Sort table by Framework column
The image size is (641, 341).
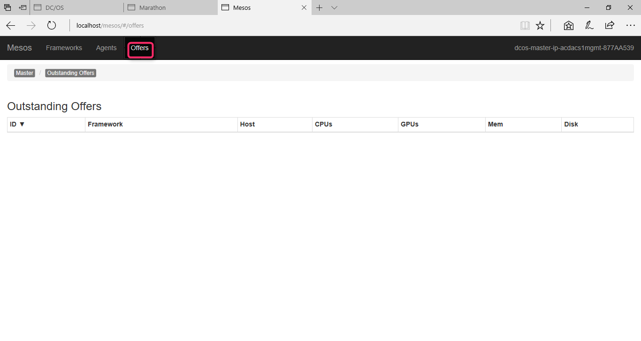[161, 125]
